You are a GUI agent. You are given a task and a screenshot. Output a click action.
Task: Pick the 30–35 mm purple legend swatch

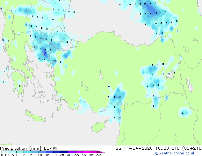coord(72,152)
